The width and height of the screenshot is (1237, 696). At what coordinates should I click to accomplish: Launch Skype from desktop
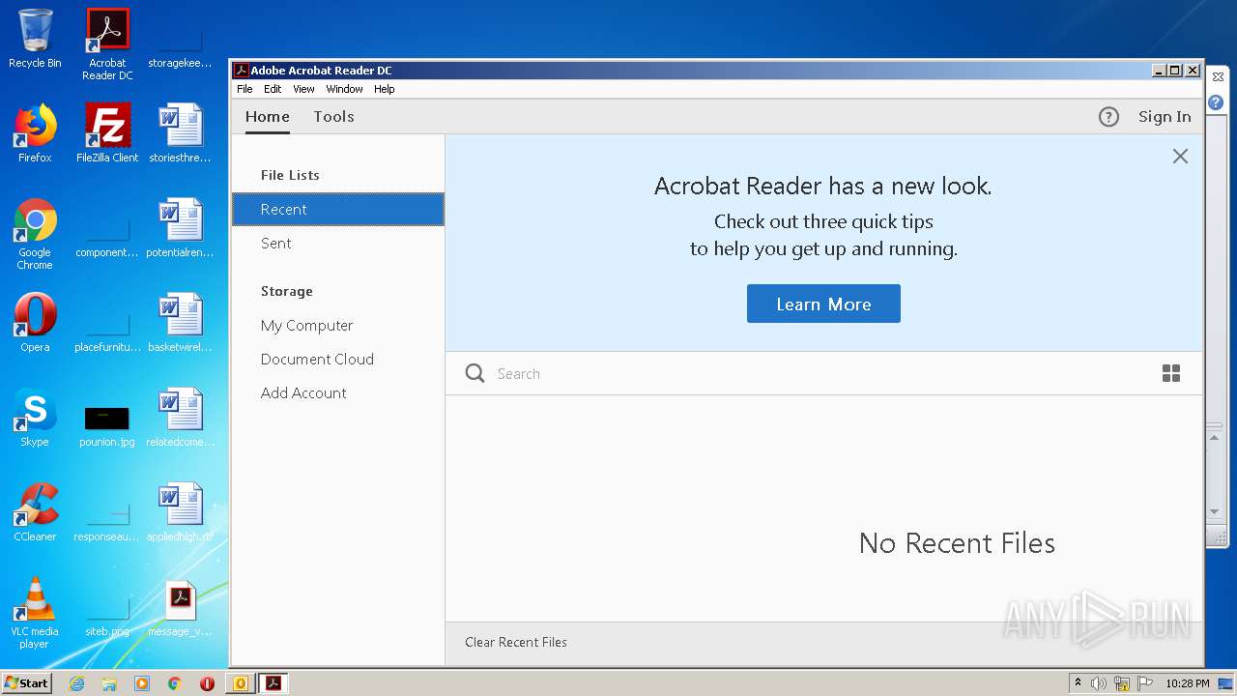coord(35,418)
